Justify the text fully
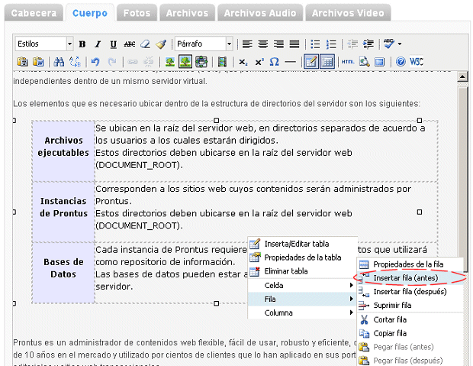The image size is (473, 366). [x=294, y=44]
